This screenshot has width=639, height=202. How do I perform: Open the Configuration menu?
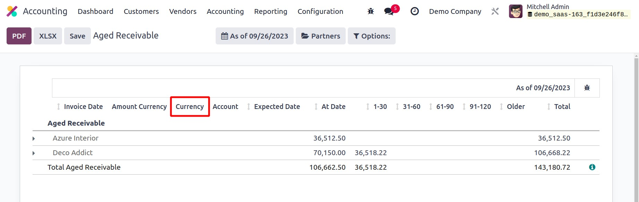pyautogui.click(x=320, y=11)
